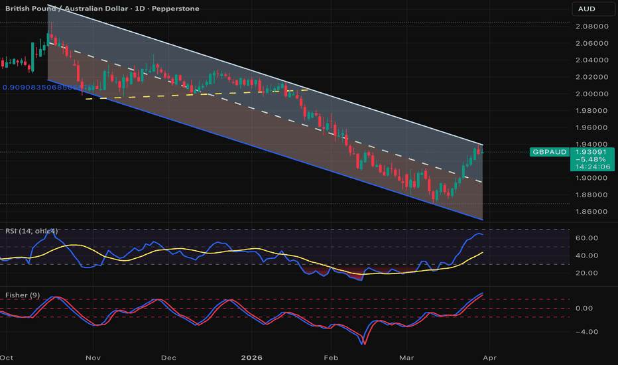This screenshot has width=618, height=365.
Task: Click the RSI (14, ohlc4) indicator legend
Action: point(32,231)
